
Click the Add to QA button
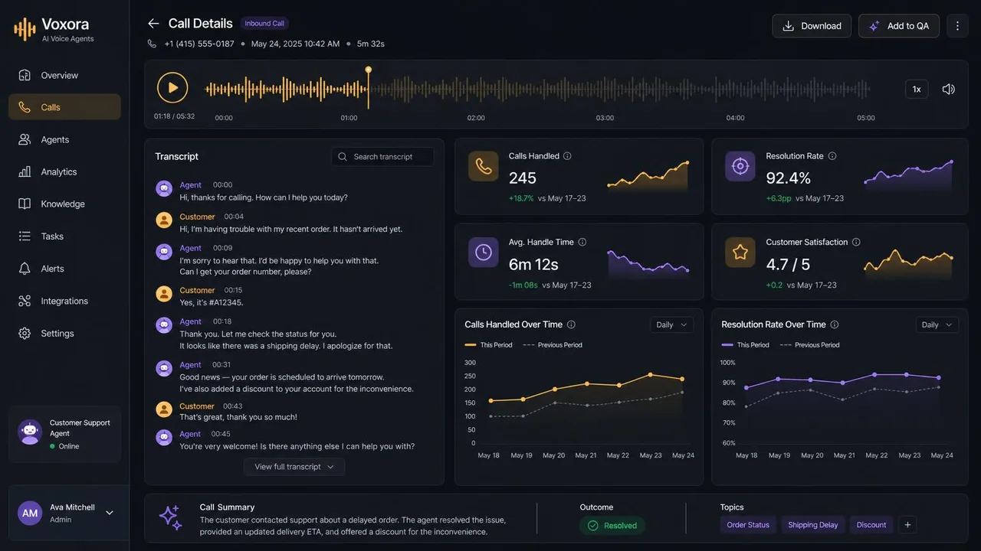pyautogui.click(x=899, y=26)
